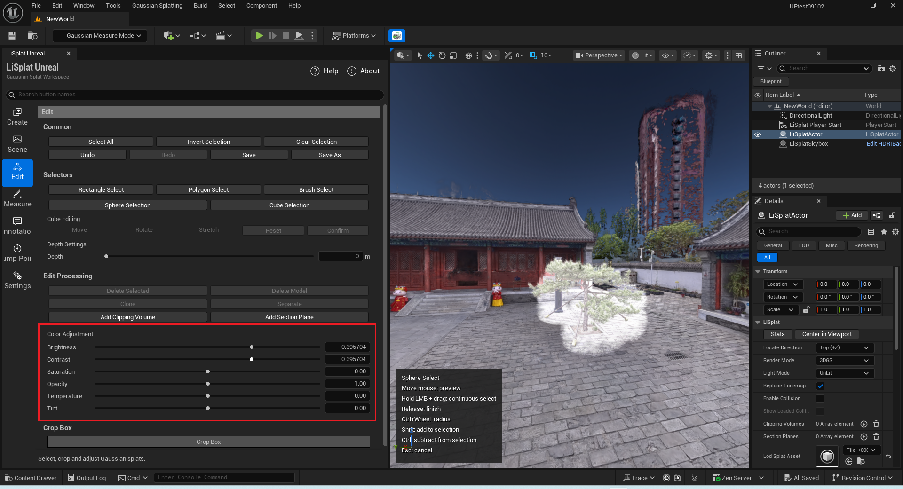Add new folder in Outliner
Viewport: 903px width, 489px height.
point(881,69)
